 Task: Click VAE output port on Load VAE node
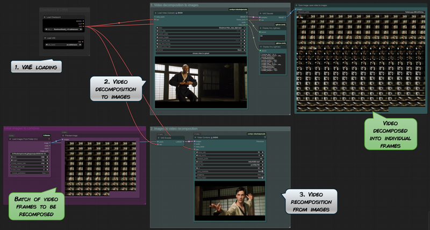(82, 42)
